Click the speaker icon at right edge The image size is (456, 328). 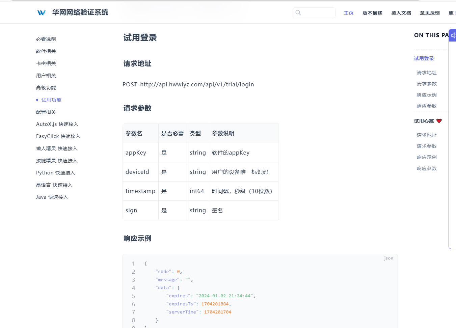click(453, 35)
